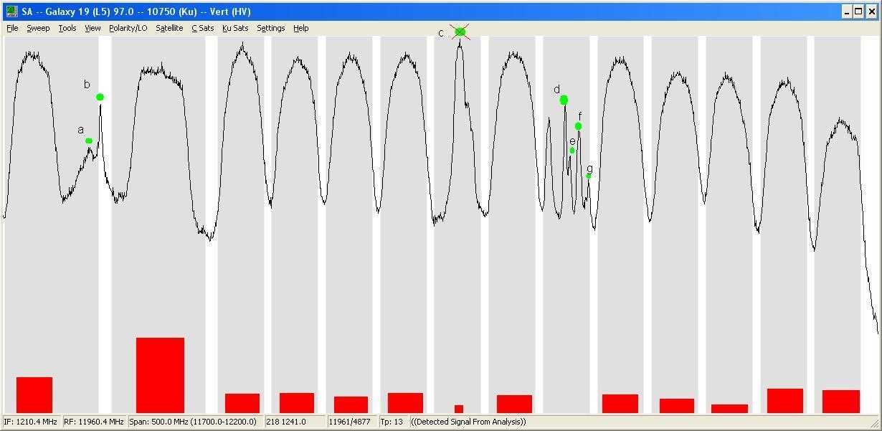Open the Settings menu

pyautogui.click(x=271, y=28)
